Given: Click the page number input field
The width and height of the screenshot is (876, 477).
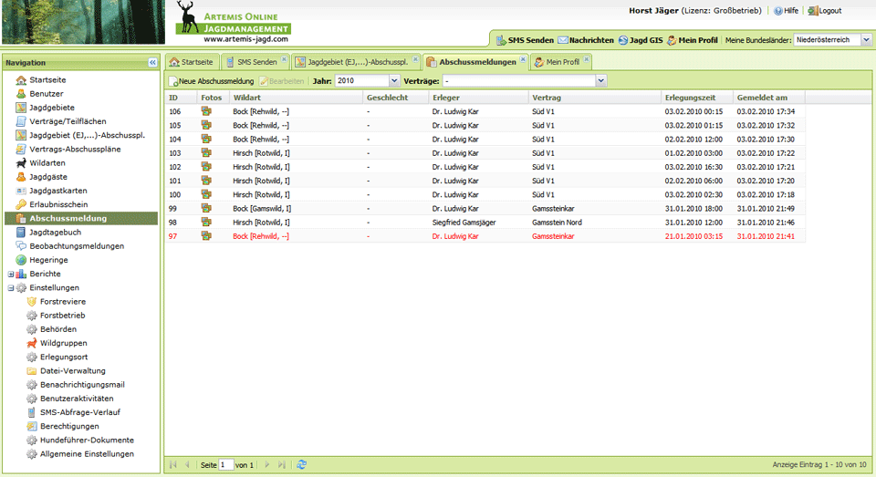Looking at the screenshot, I should point(226,465).
